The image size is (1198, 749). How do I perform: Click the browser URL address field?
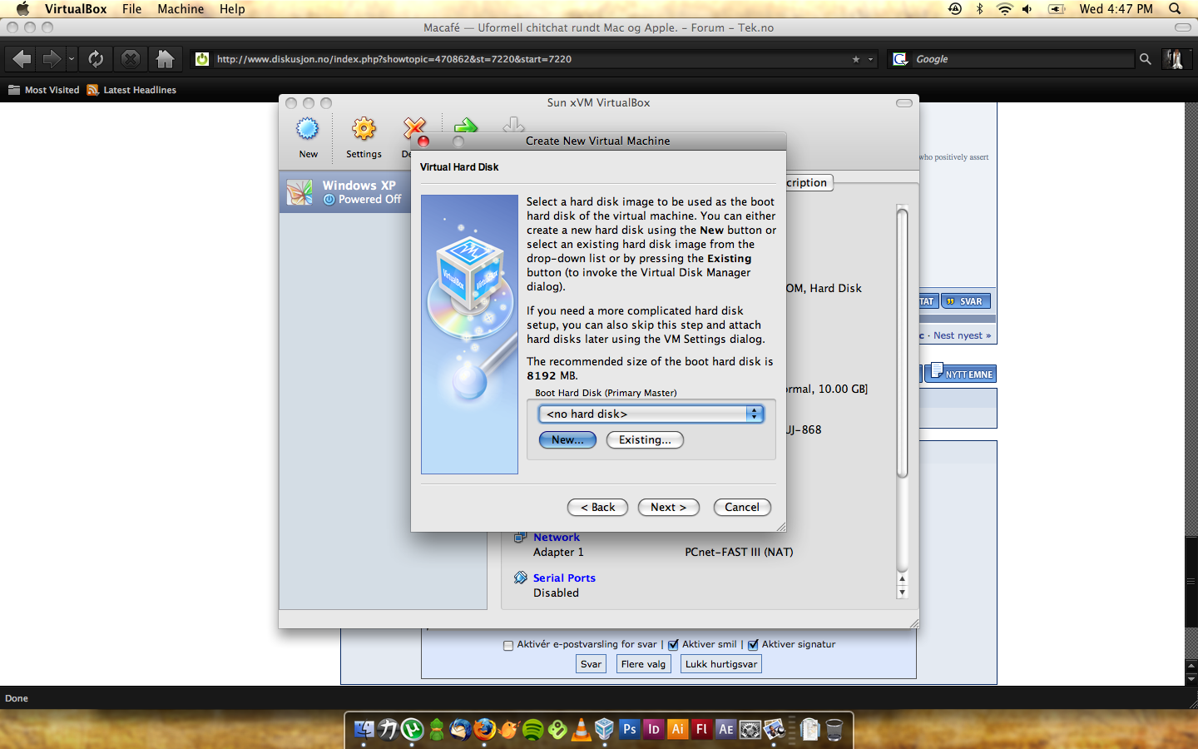pyautogui.click(x=532, y=59)
